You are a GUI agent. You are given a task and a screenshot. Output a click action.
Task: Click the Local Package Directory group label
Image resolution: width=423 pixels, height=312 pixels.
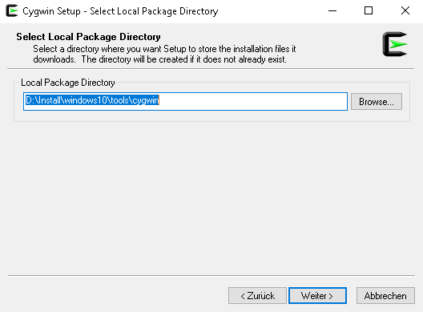(x=68, y=83)
